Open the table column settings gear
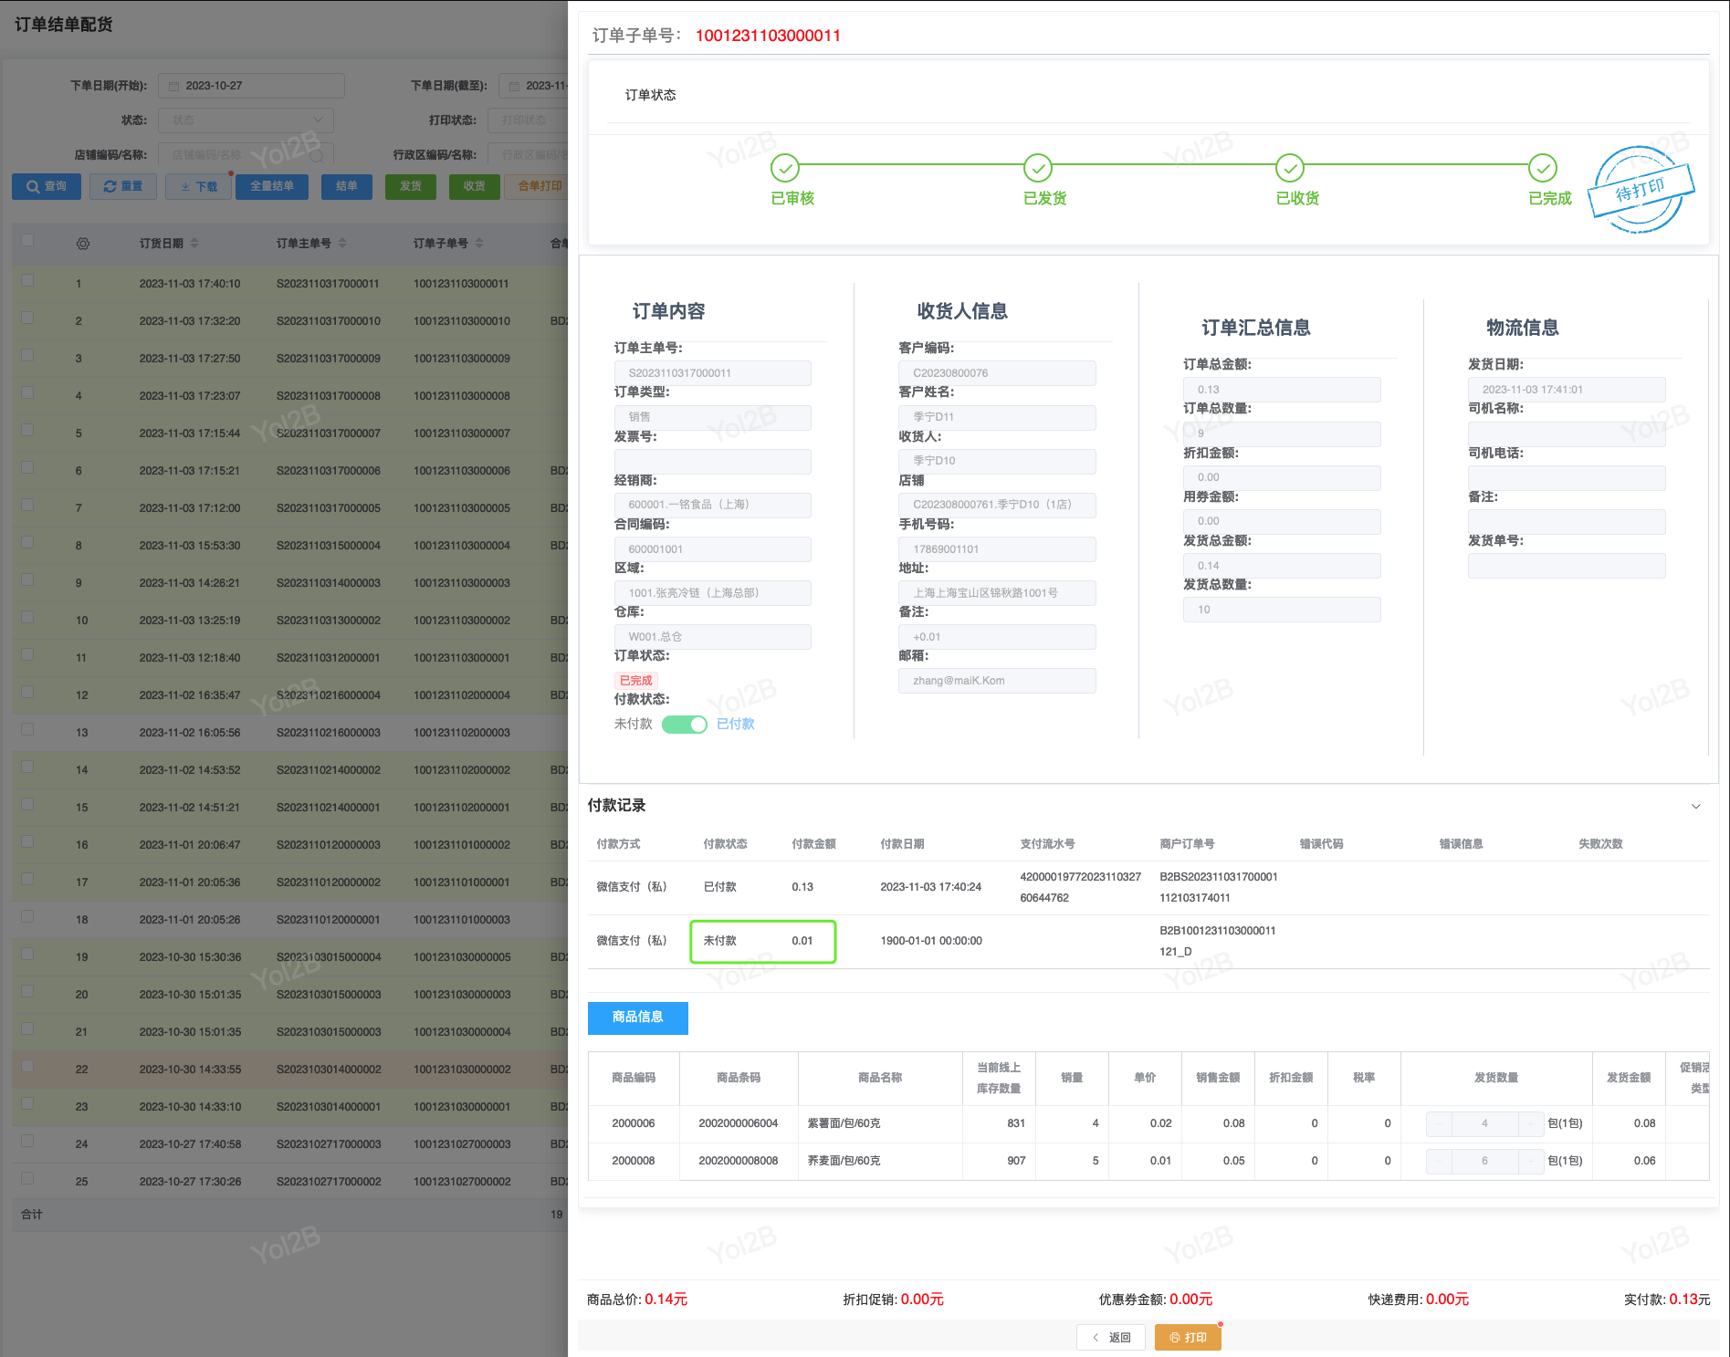This screenshot has height=1357, width=1730. 83,244
